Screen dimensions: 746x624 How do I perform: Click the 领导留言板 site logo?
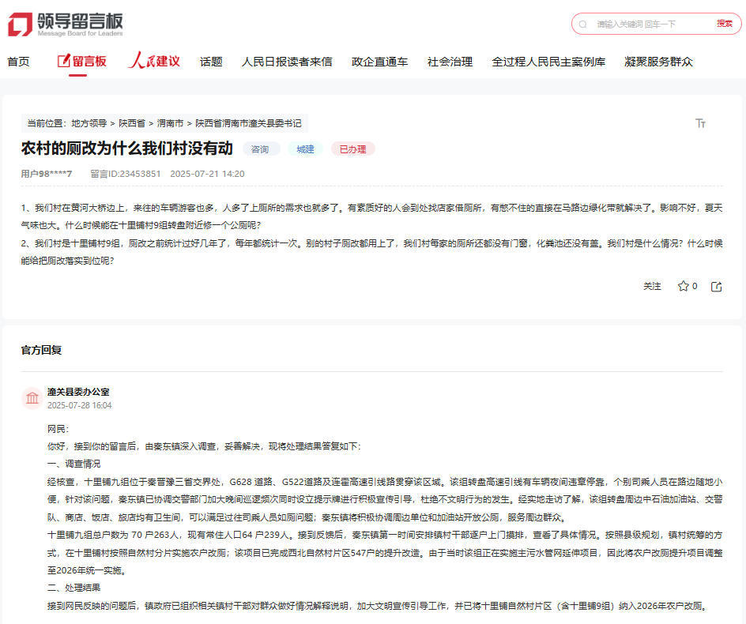pyautogui.click(x=65, y=24)
